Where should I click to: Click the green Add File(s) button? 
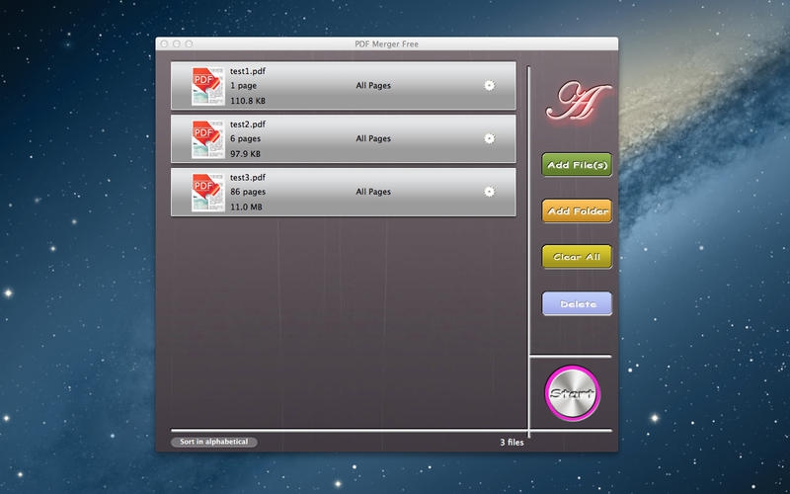pos(577,165)
